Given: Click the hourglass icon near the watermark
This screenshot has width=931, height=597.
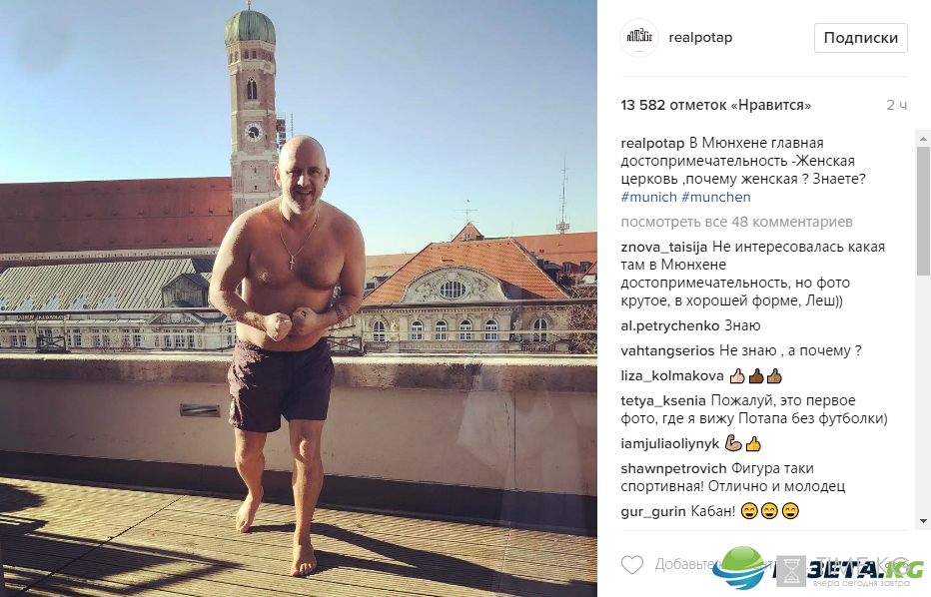Looking at the screenshot, I should tap(791, 571).
